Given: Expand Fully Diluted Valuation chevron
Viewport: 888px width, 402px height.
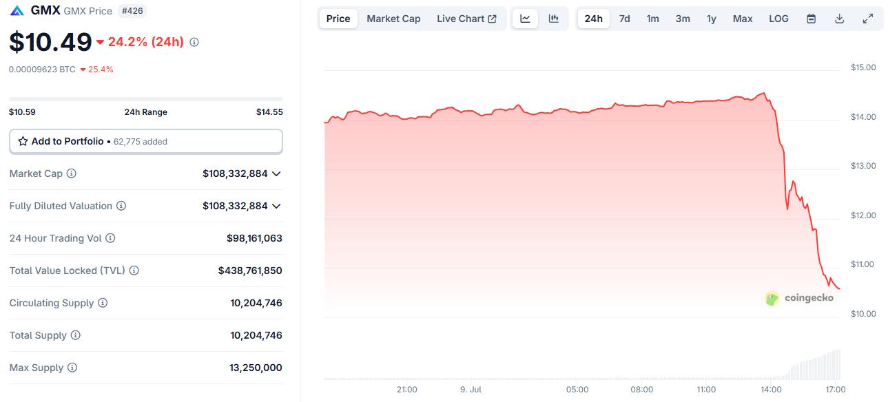Looking at the screenshot, I should point(276,206).
